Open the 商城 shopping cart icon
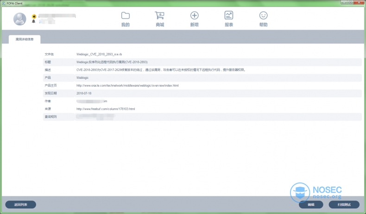366x214 pixels. [x=160, y=16]
